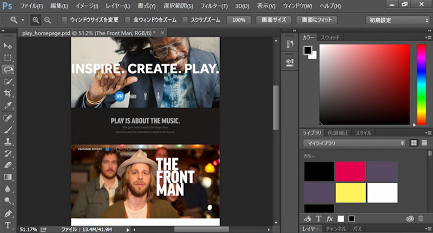Open the レイヤー(L) menu
This screenshot has height=233, width=433.
coord(117,6)
